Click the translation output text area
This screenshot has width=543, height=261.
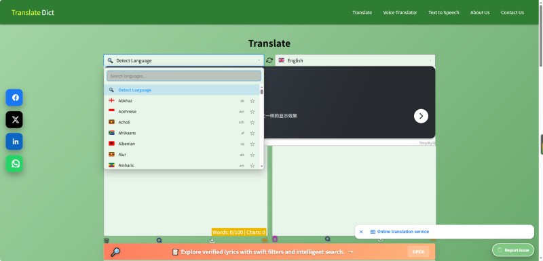(x=354, y=190)
